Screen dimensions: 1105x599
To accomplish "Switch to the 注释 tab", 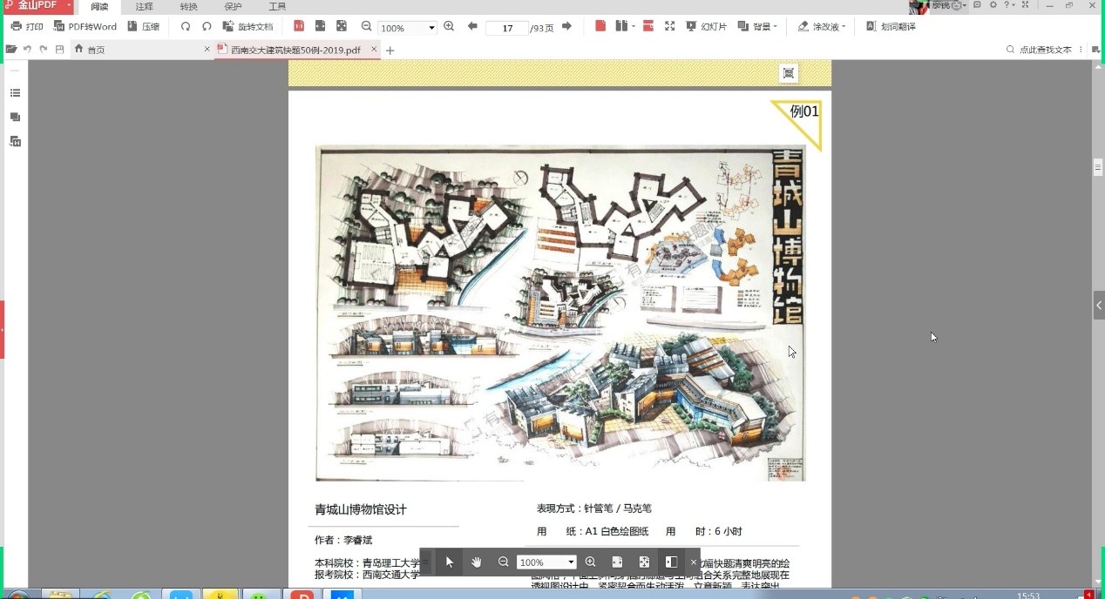I will 144,7.
